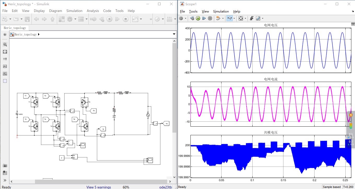Viewport: 355px width, 189px height.
Task: Click Cursor Measurements ruler icon in Scope
Action: coord(258,18)
